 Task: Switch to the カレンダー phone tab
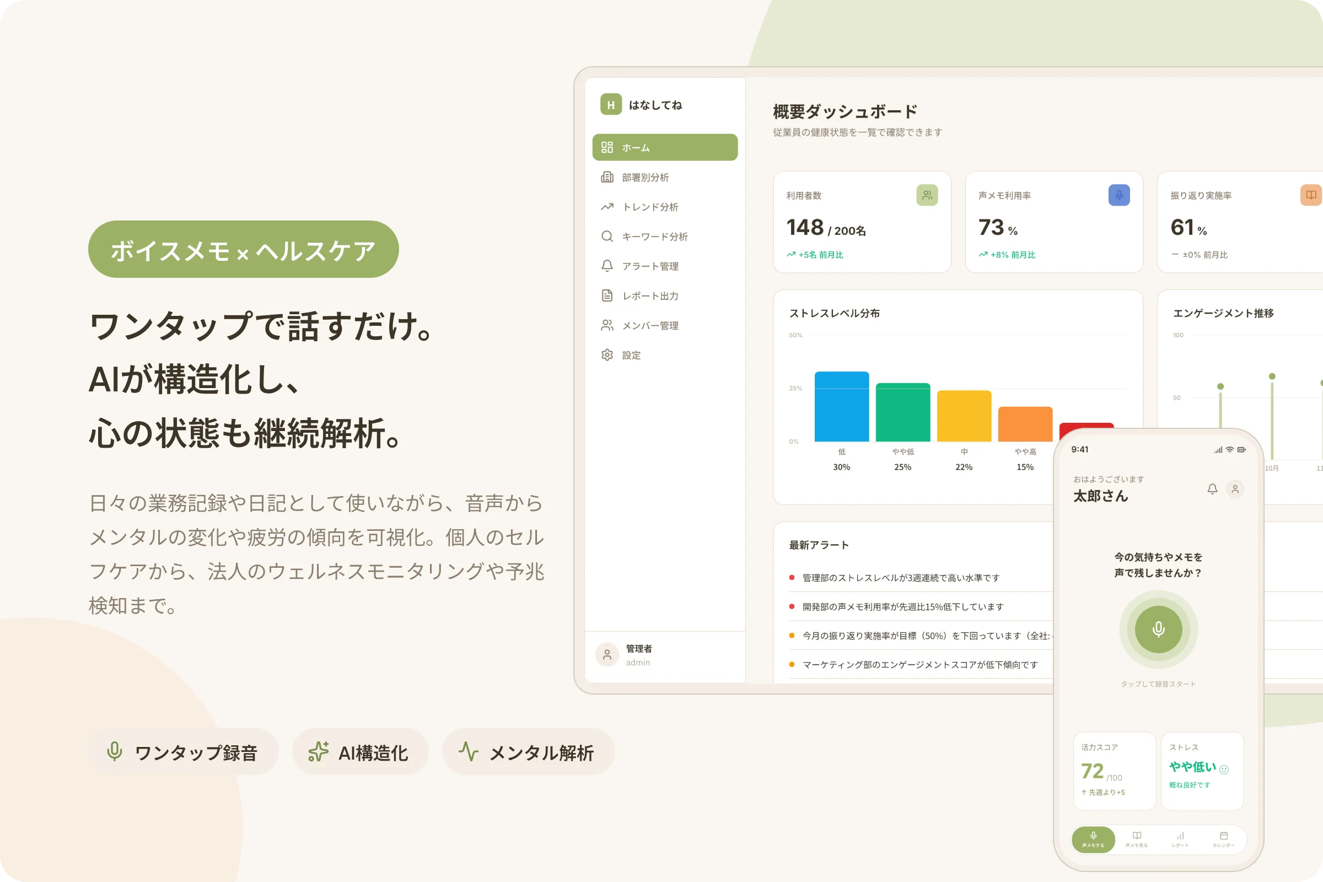1223,839
